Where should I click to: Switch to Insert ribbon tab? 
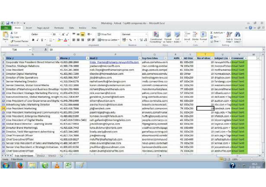coord(29,28)
